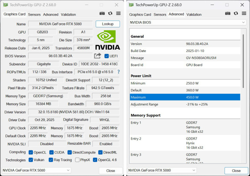This screenshot has width=250, height=176.
Task: Click Close button in the left window
Action: point(110,171)
